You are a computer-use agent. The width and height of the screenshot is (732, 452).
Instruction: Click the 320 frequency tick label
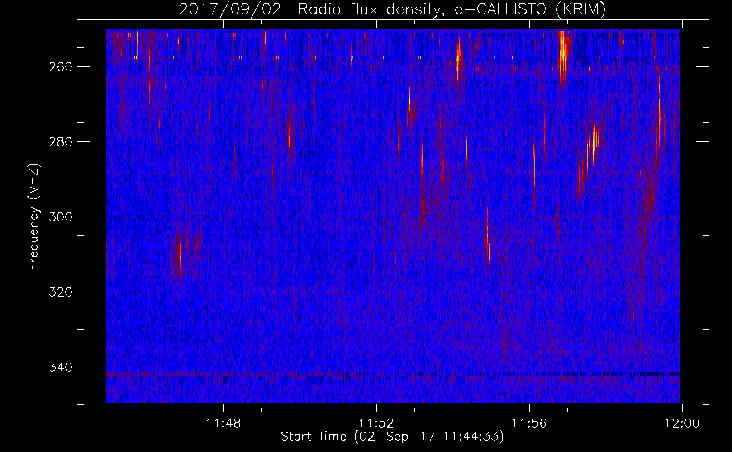click(60, 292)
